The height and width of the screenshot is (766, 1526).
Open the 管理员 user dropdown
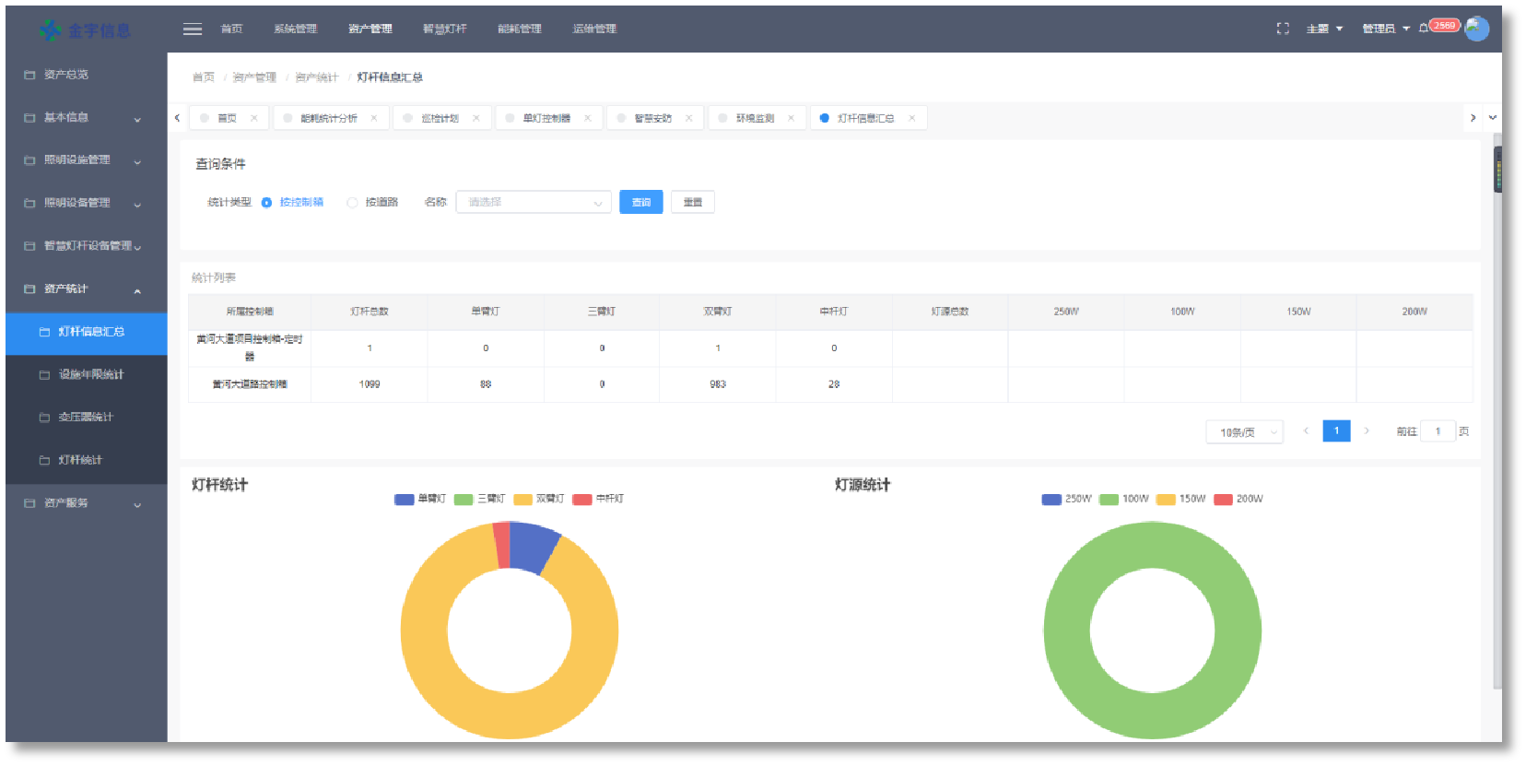tap(1386, 29)
